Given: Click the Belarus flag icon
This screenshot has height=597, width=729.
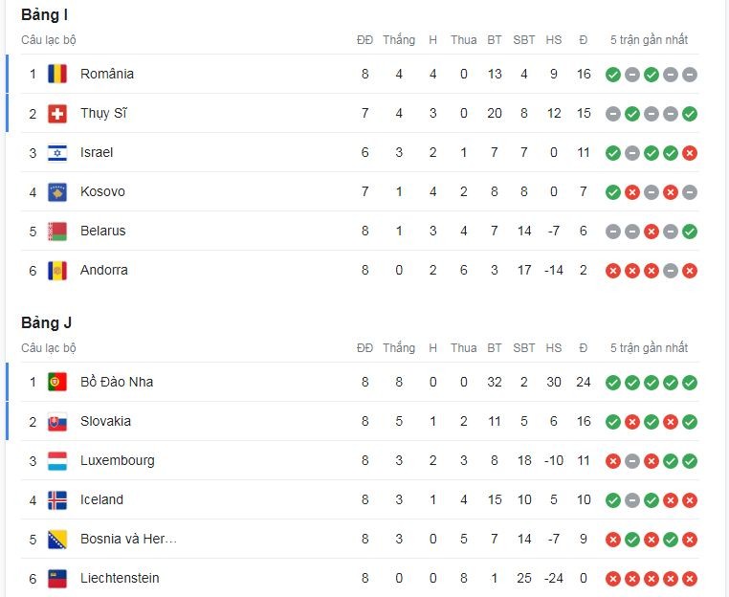Looking at the screenshot, I should click(57, 231).
